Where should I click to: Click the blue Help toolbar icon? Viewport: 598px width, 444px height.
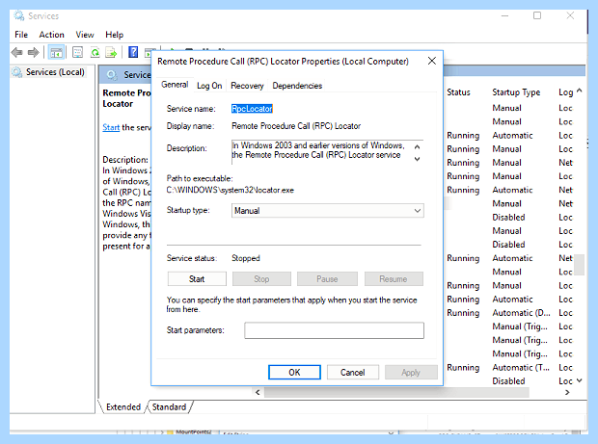(133, 52)
